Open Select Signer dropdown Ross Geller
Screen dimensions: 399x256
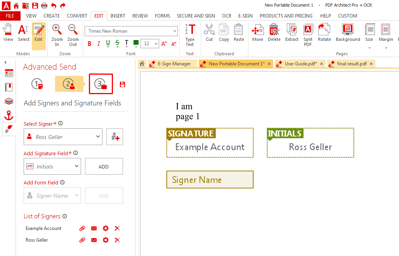click(63, 137)
